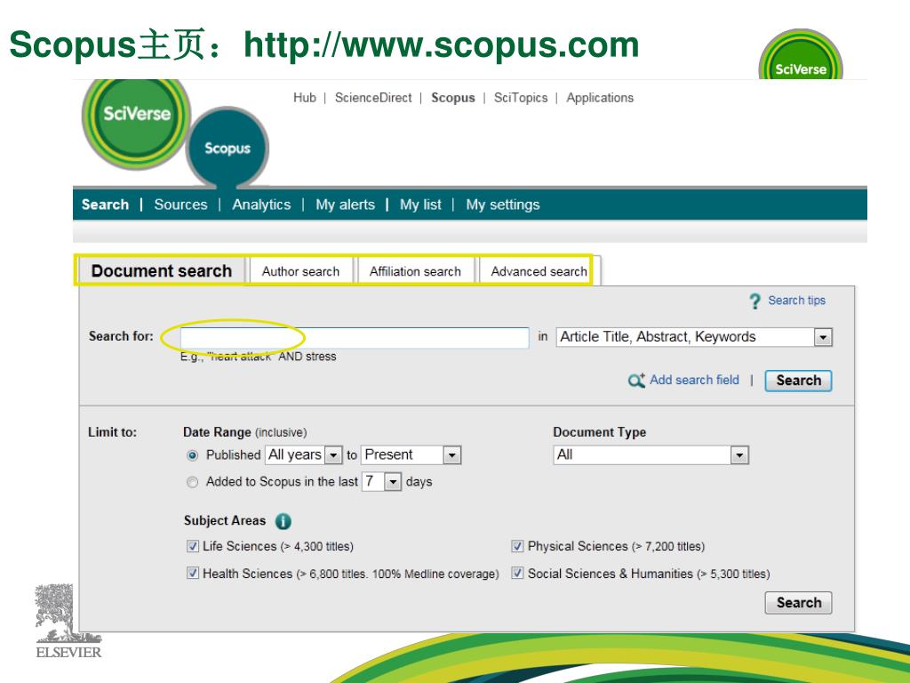Select Added to Scopus in the last radio
The image size is (910, 683).
[193, 482]
